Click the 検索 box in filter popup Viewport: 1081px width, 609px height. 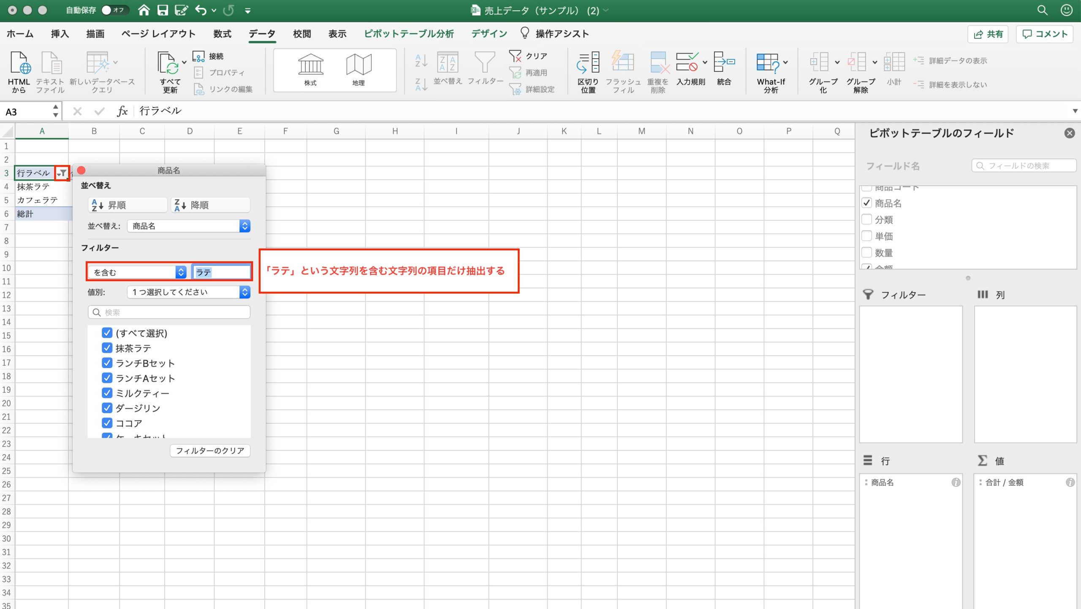(169, 312)
